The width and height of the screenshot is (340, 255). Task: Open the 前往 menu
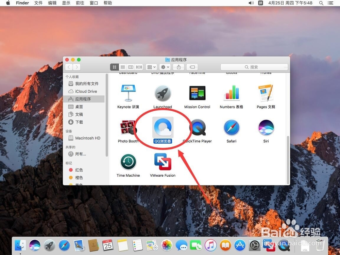click(80, 3)
